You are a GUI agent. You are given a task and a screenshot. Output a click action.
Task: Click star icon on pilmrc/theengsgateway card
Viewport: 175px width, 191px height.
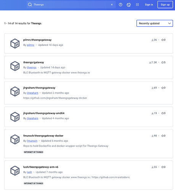162,40
